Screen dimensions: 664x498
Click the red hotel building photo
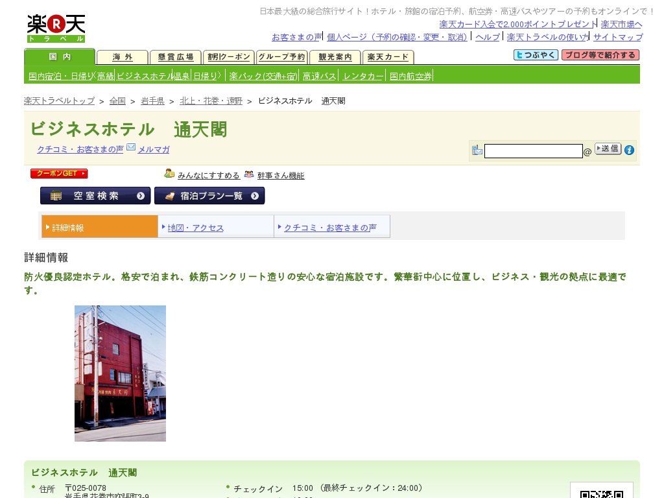[x=120, y=373]
